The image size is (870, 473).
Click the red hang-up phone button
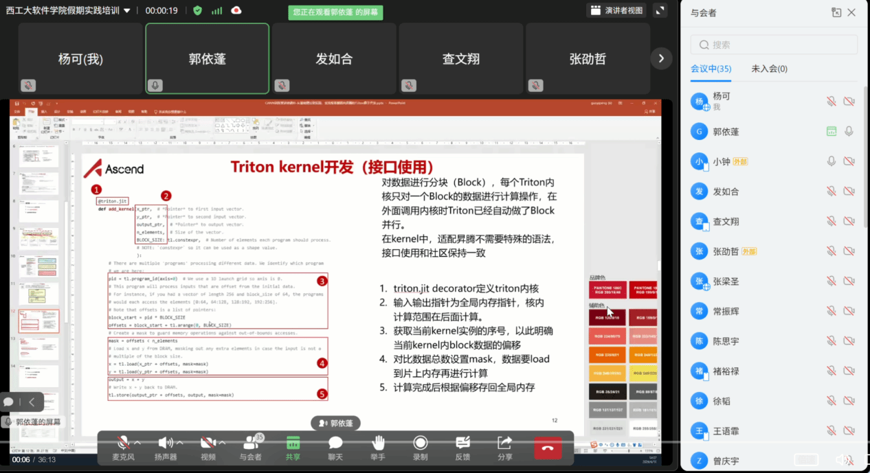tap(548, 448)
